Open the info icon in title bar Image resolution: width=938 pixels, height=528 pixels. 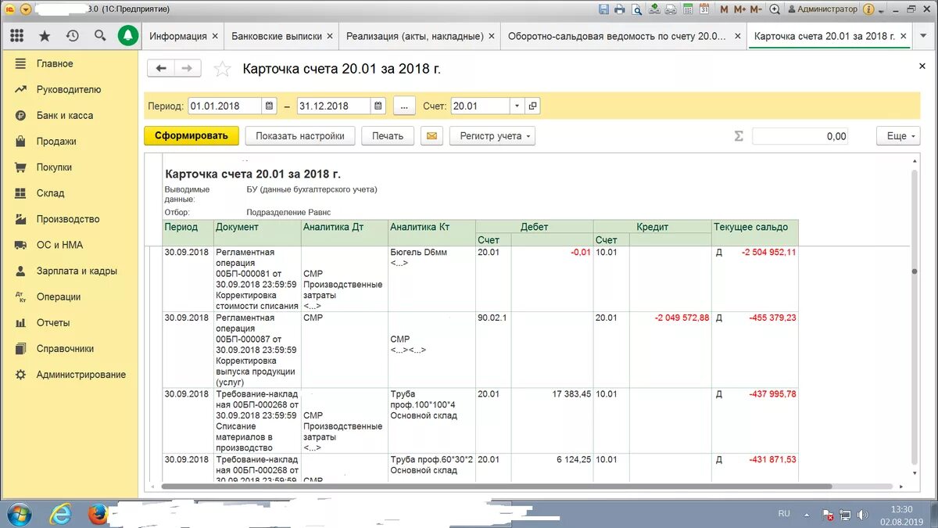point(870,9)
